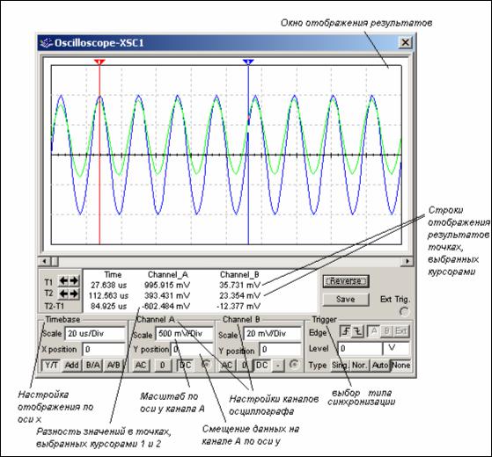Image resolution: width=492 pixels, height=457 pixels.
Task: Click the Save button
Action: [x=346, y=300]
